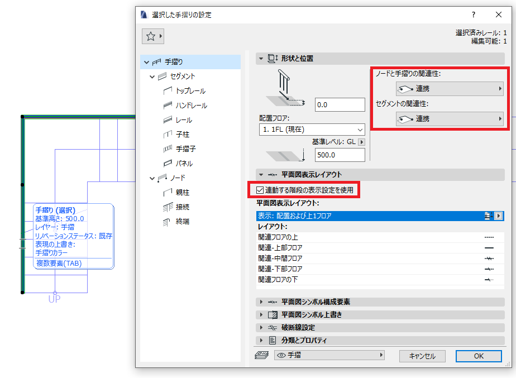
Task: Open the favorites star button
Action: pyautogui.click(x=152, y=36)
